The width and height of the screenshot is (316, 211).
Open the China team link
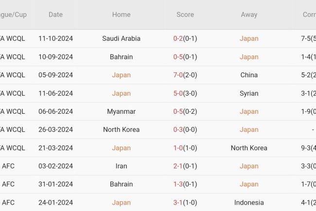click(249, 75)
